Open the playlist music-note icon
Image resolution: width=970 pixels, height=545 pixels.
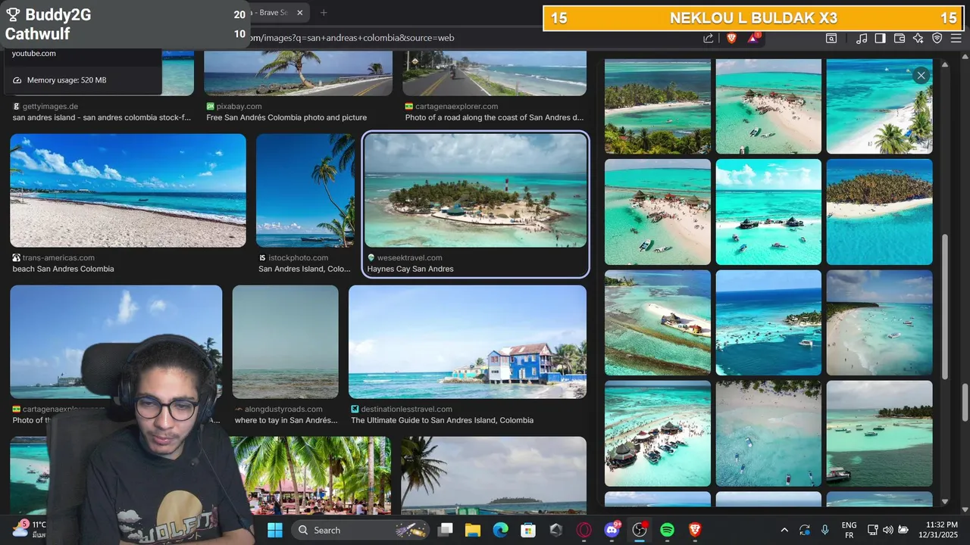pyautogui.click(x=862, y=38)
